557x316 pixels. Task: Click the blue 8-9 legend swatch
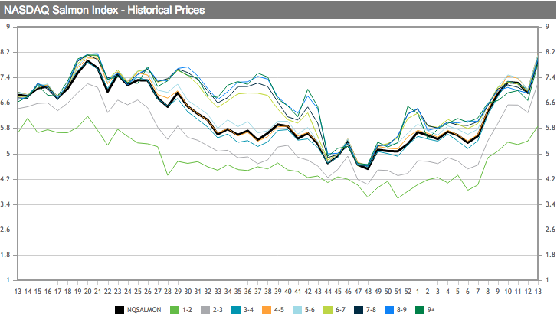[x=389, y=310]
